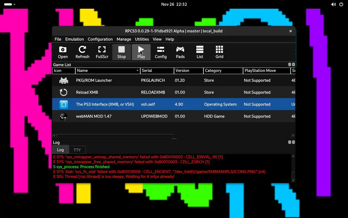348x218 pixels.
Task: Switch game list to List view
Action: tap(200, 52)
